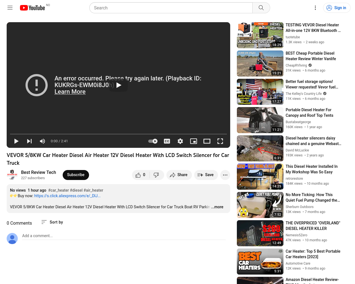Skip to next video
This screenshot has width=355, height=284.
[x=29, y=141]
